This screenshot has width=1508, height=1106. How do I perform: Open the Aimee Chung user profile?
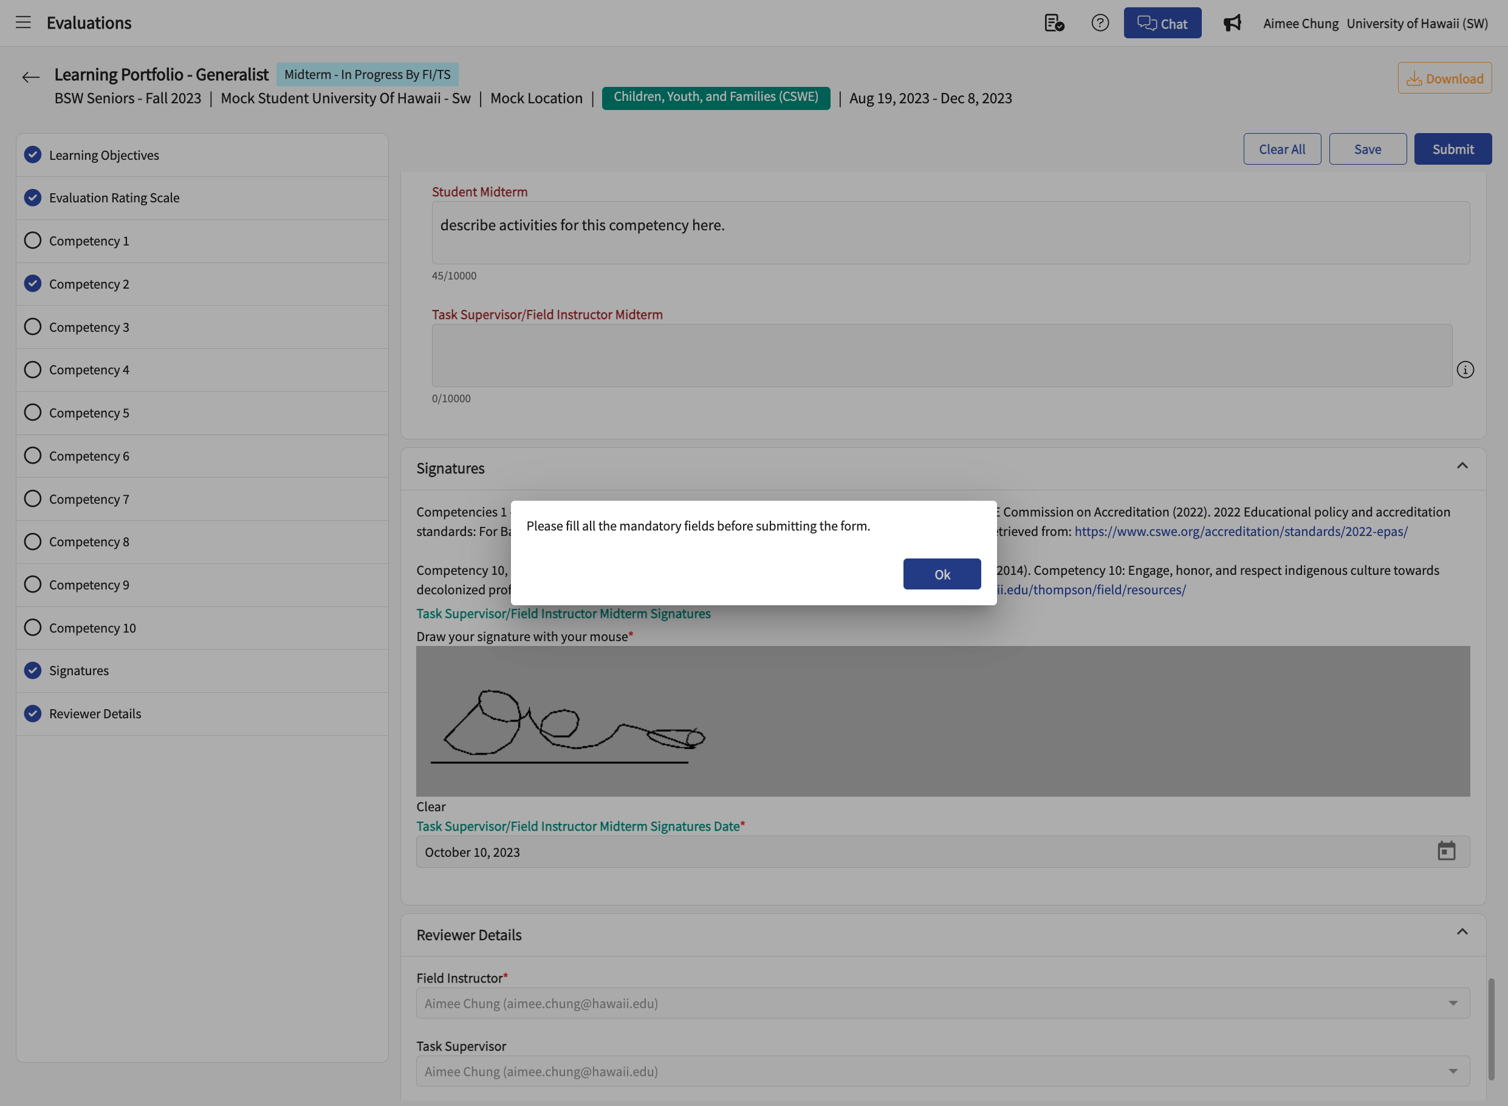pos(1300,24)
